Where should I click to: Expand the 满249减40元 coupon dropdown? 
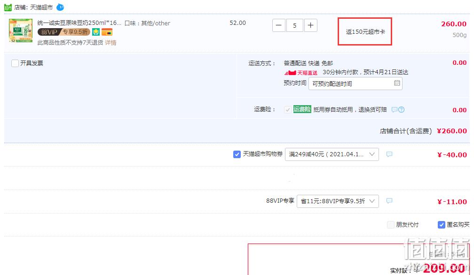point(332,154)
